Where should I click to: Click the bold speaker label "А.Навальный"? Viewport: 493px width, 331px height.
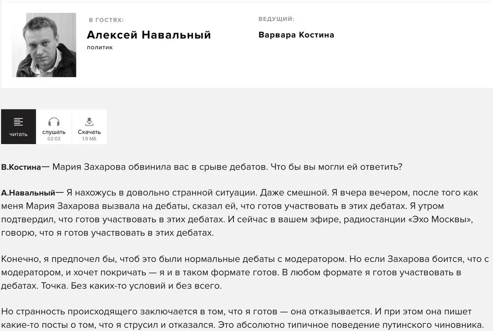(x=28, y=193)
